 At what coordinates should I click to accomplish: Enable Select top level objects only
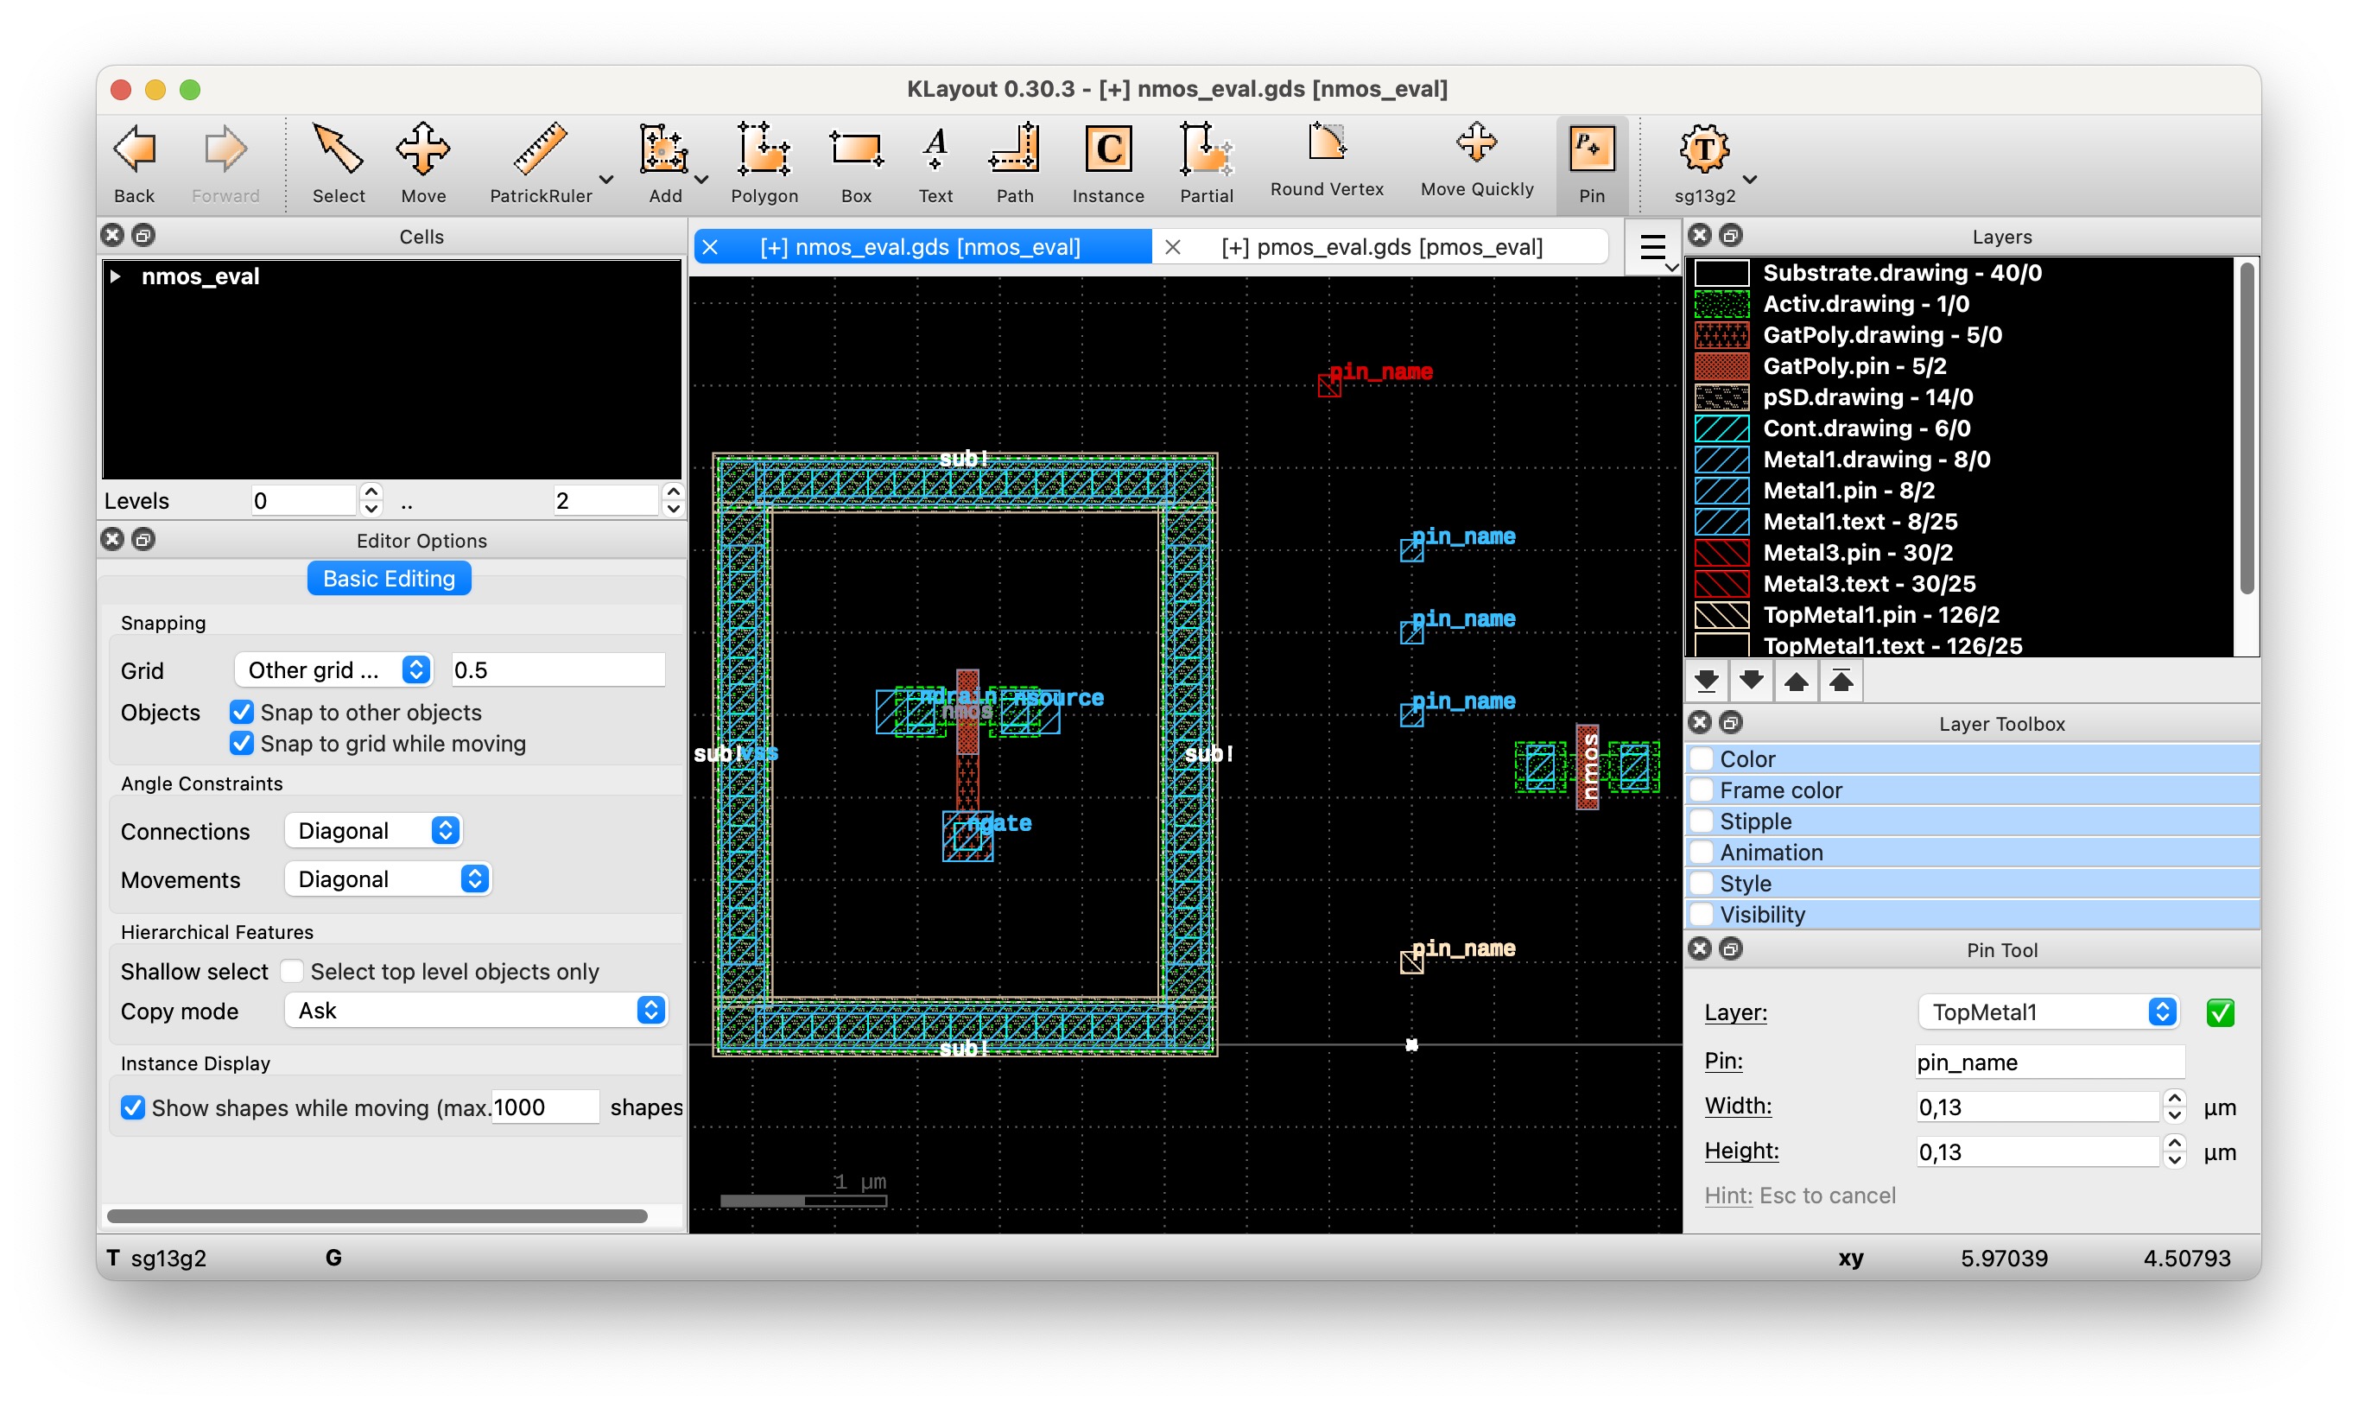(x=292, y=972)
